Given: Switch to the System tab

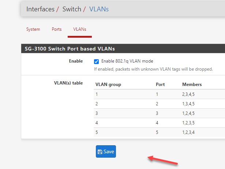Looking at the screenshot, I should [33, 29].
